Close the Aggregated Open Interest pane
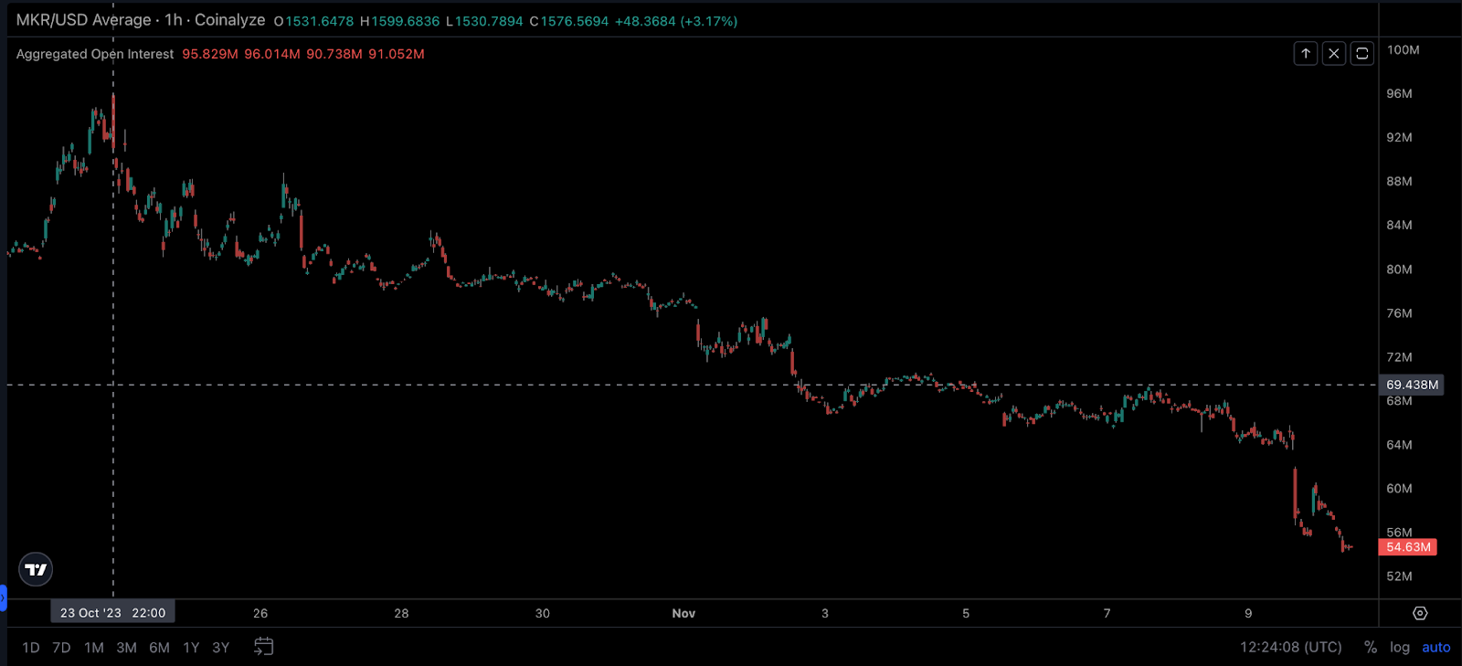Viewport: 1462px width, 666px height. pos(1334,54)
